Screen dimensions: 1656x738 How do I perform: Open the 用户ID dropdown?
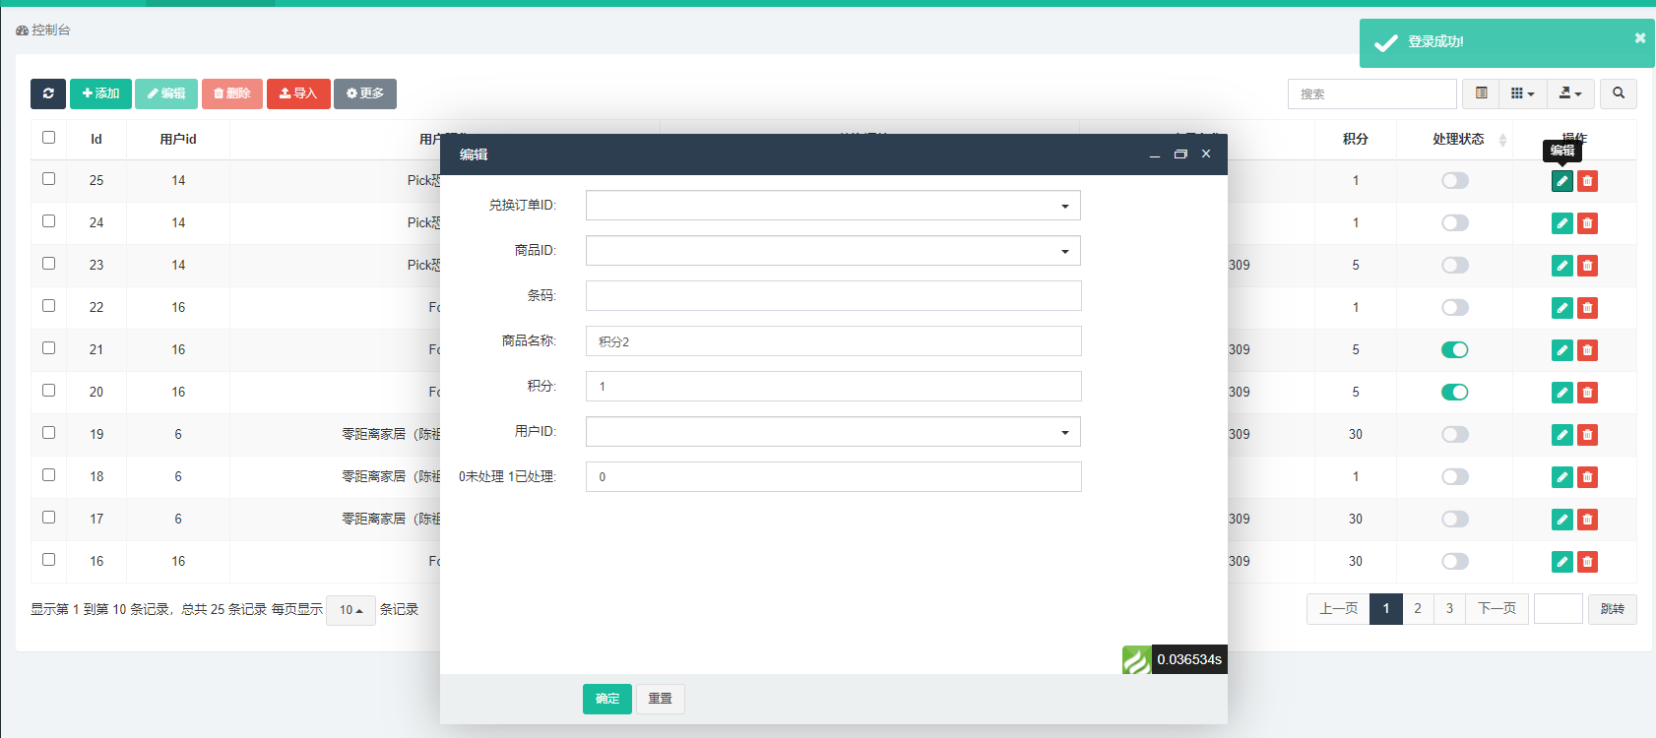tap(833, 432)
